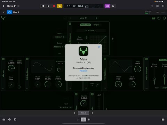Open the more options circle icon top right

(x=163, y=6)
